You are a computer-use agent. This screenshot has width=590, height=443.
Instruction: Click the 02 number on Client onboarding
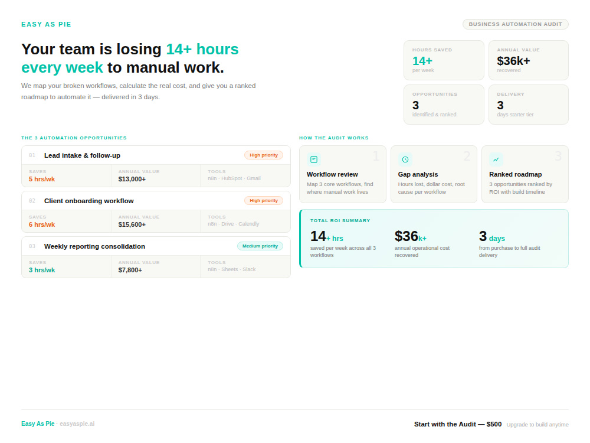(x=32, y=201)
